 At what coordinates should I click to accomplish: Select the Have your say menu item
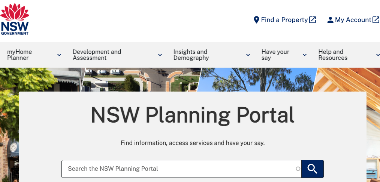(x=275, y=55)
